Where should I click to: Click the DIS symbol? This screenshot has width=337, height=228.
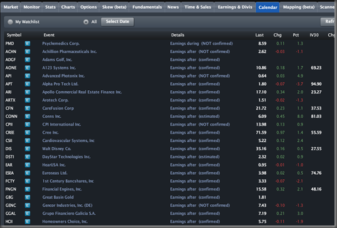(9, 148)
